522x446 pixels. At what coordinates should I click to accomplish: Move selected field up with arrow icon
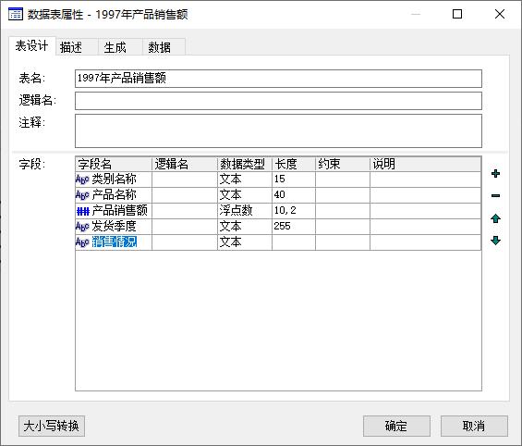click(x=495, y=218)
